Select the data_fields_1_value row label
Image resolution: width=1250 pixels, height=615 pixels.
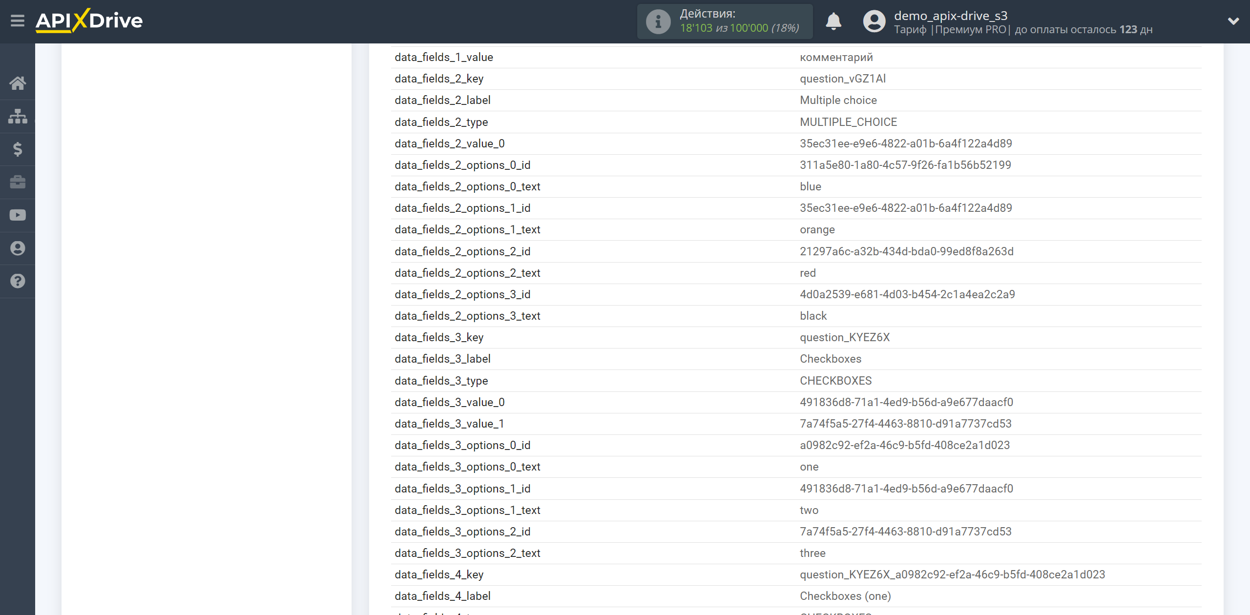point(444,57)
